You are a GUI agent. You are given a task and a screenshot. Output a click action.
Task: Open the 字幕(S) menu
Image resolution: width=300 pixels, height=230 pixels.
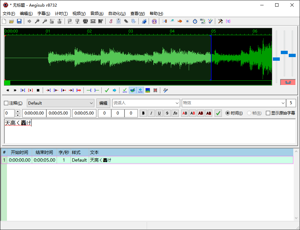tap(44, 14)
